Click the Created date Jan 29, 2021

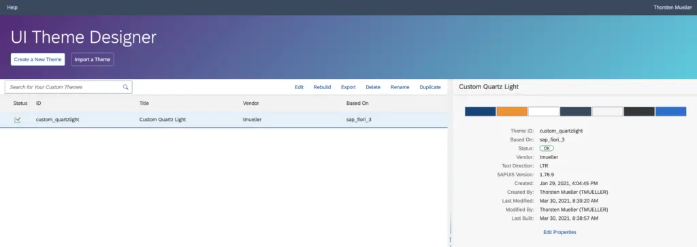[568, 183]
